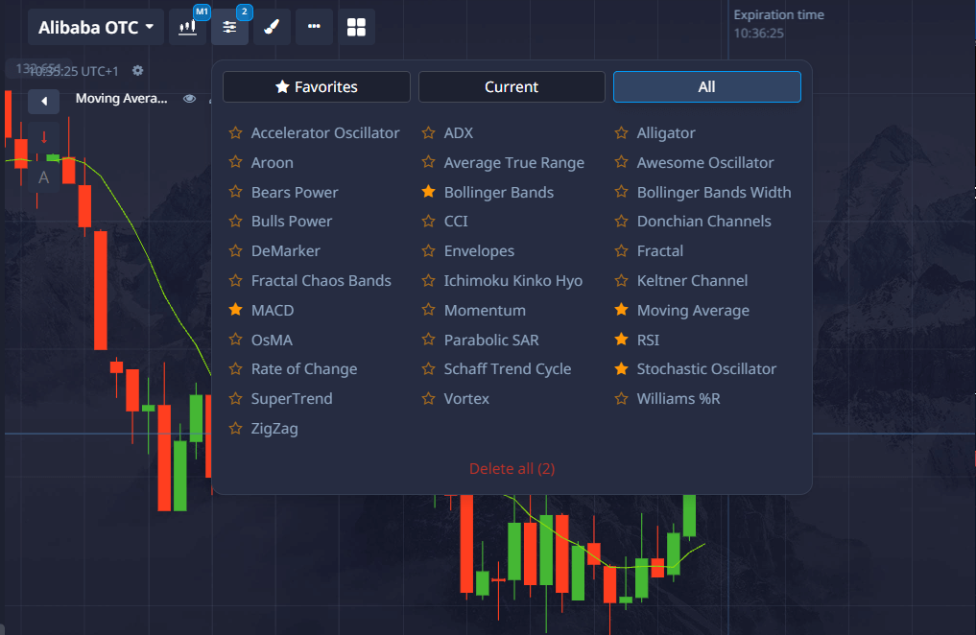Image resolution: width=976 pixels, height=635 pixels.
Task: Open the three-dots more options menu
Action: [x=314, y=27]
